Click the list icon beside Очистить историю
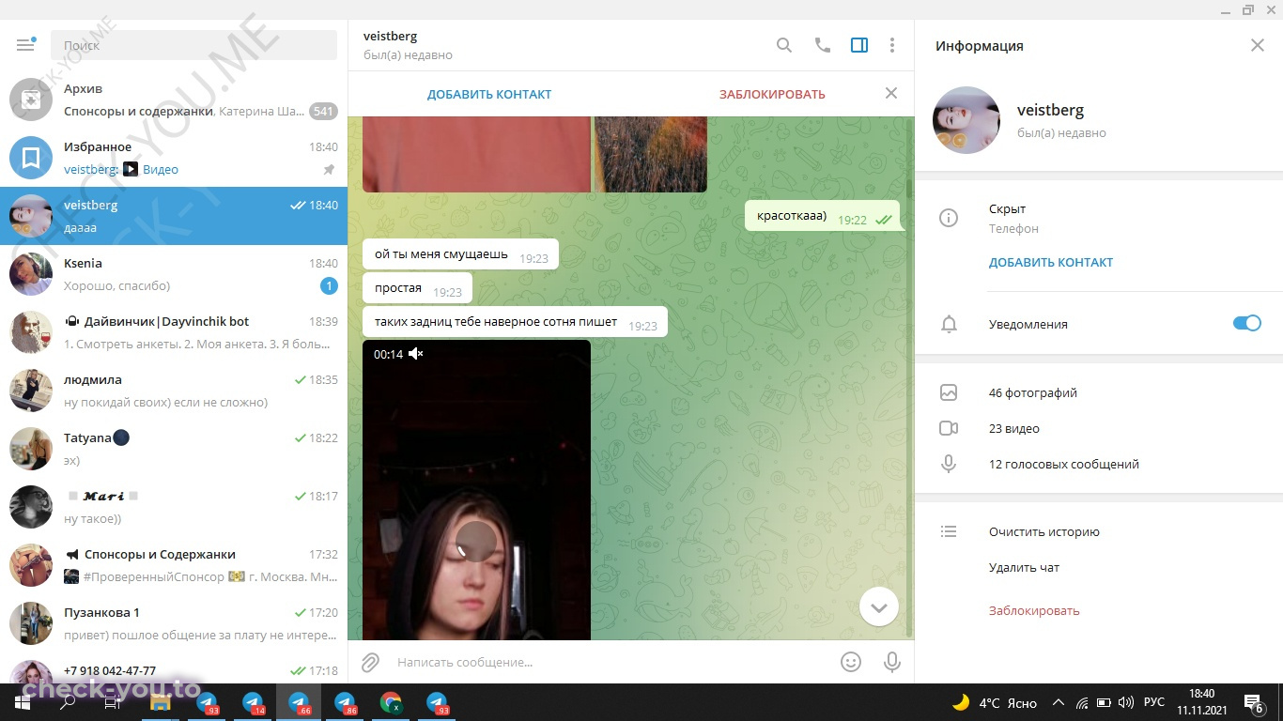The height and width of the screenshot is (721, 1283). click(x=949, y=531)
